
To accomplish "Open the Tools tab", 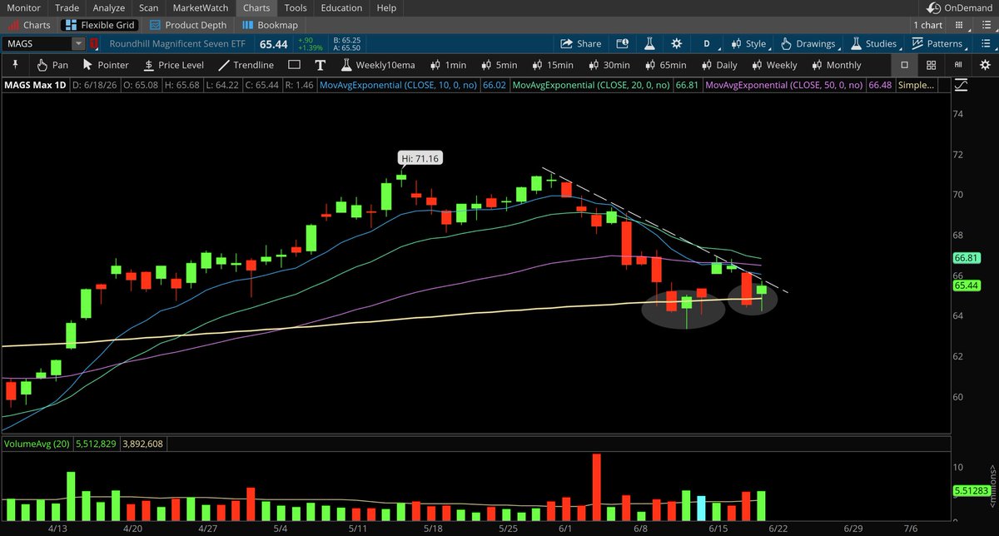I will 296,7.
